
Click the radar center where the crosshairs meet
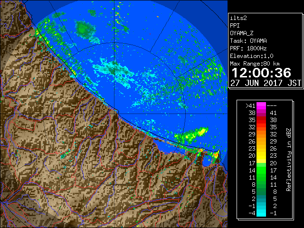pos(114,114)
